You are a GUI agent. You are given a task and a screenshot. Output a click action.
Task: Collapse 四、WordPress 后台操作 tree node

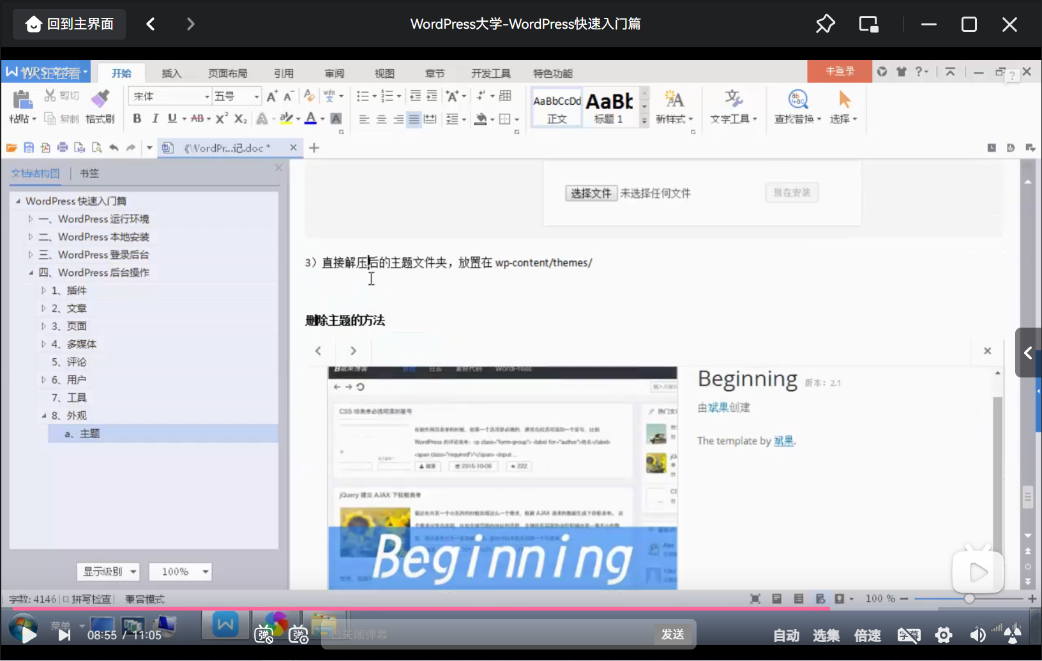pos(30,273)
